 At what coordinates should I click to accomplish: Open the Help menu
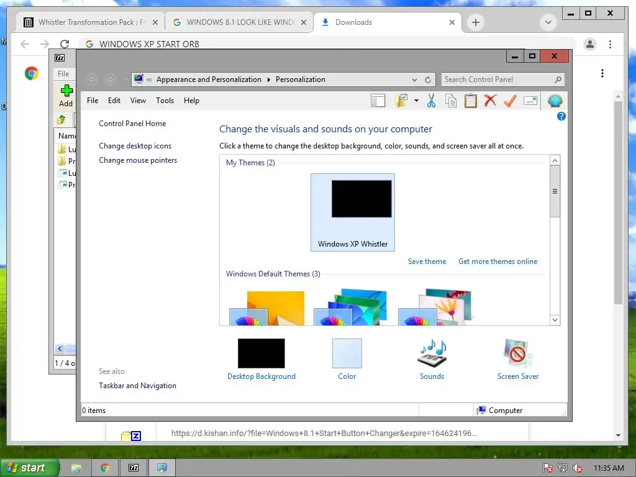click(191, 101)
